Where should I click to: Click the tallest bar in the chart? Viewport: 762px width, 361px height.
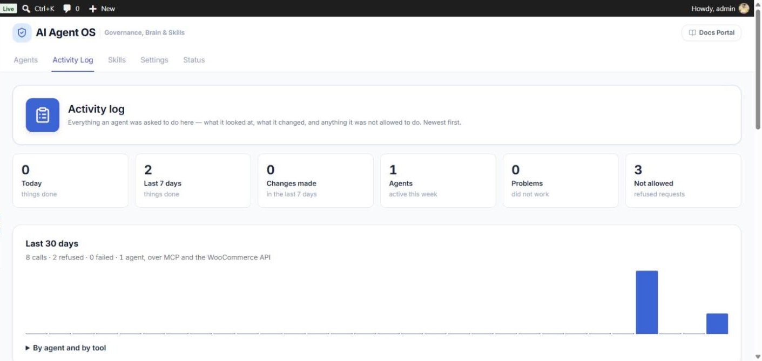tap(647, 302)
